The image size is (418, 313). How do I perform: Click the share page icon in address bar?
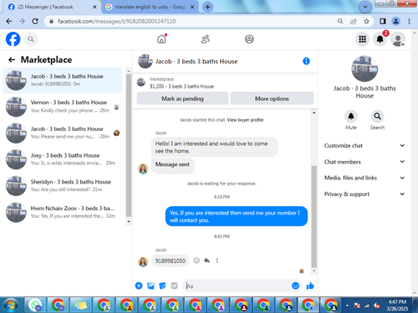point(354,21)
